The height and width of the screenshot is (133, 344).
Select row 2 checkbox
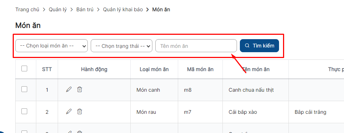pyautogui.click(x=24, y=111)
